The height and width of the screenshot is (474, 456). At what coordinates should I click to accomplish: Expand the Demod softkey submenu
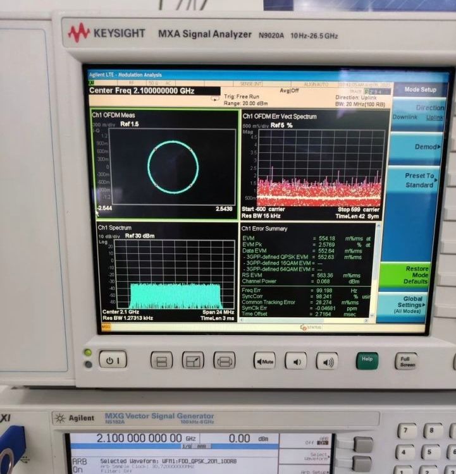click(417, 147)
